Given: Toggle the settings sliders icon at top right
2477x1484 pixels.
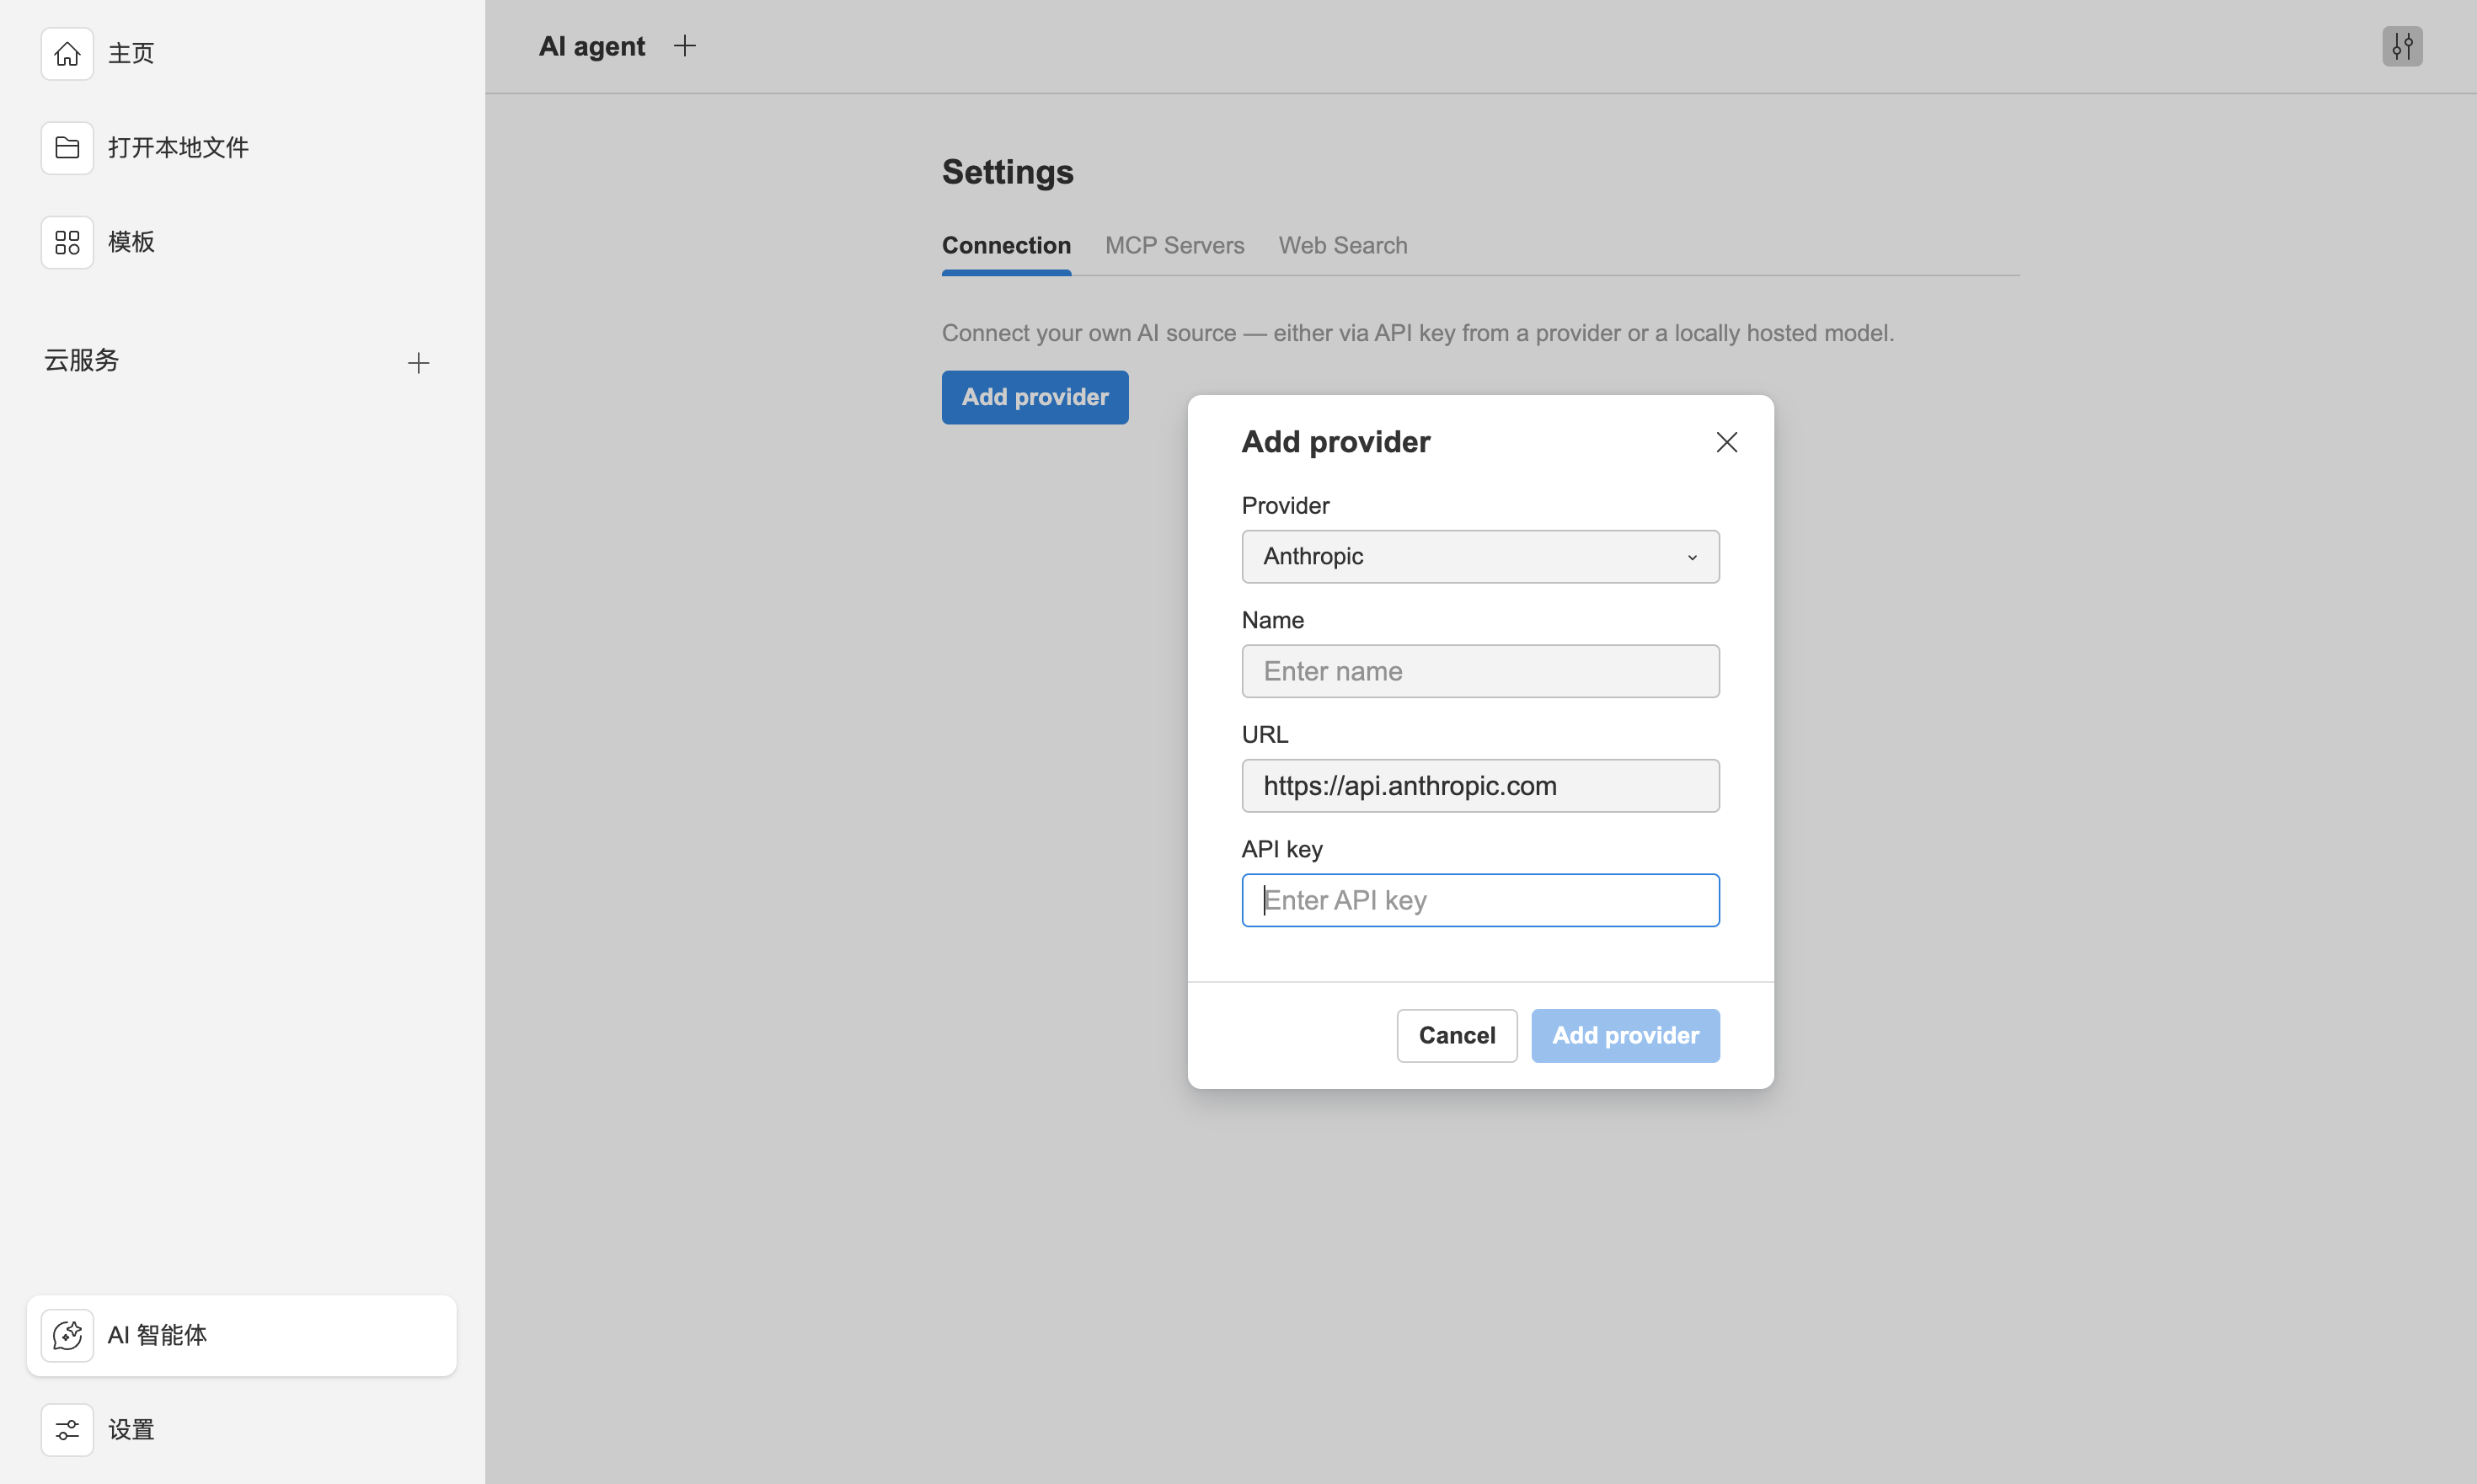Looking at the screenshot, I should pyautogui.click(x=2401, y=46).
